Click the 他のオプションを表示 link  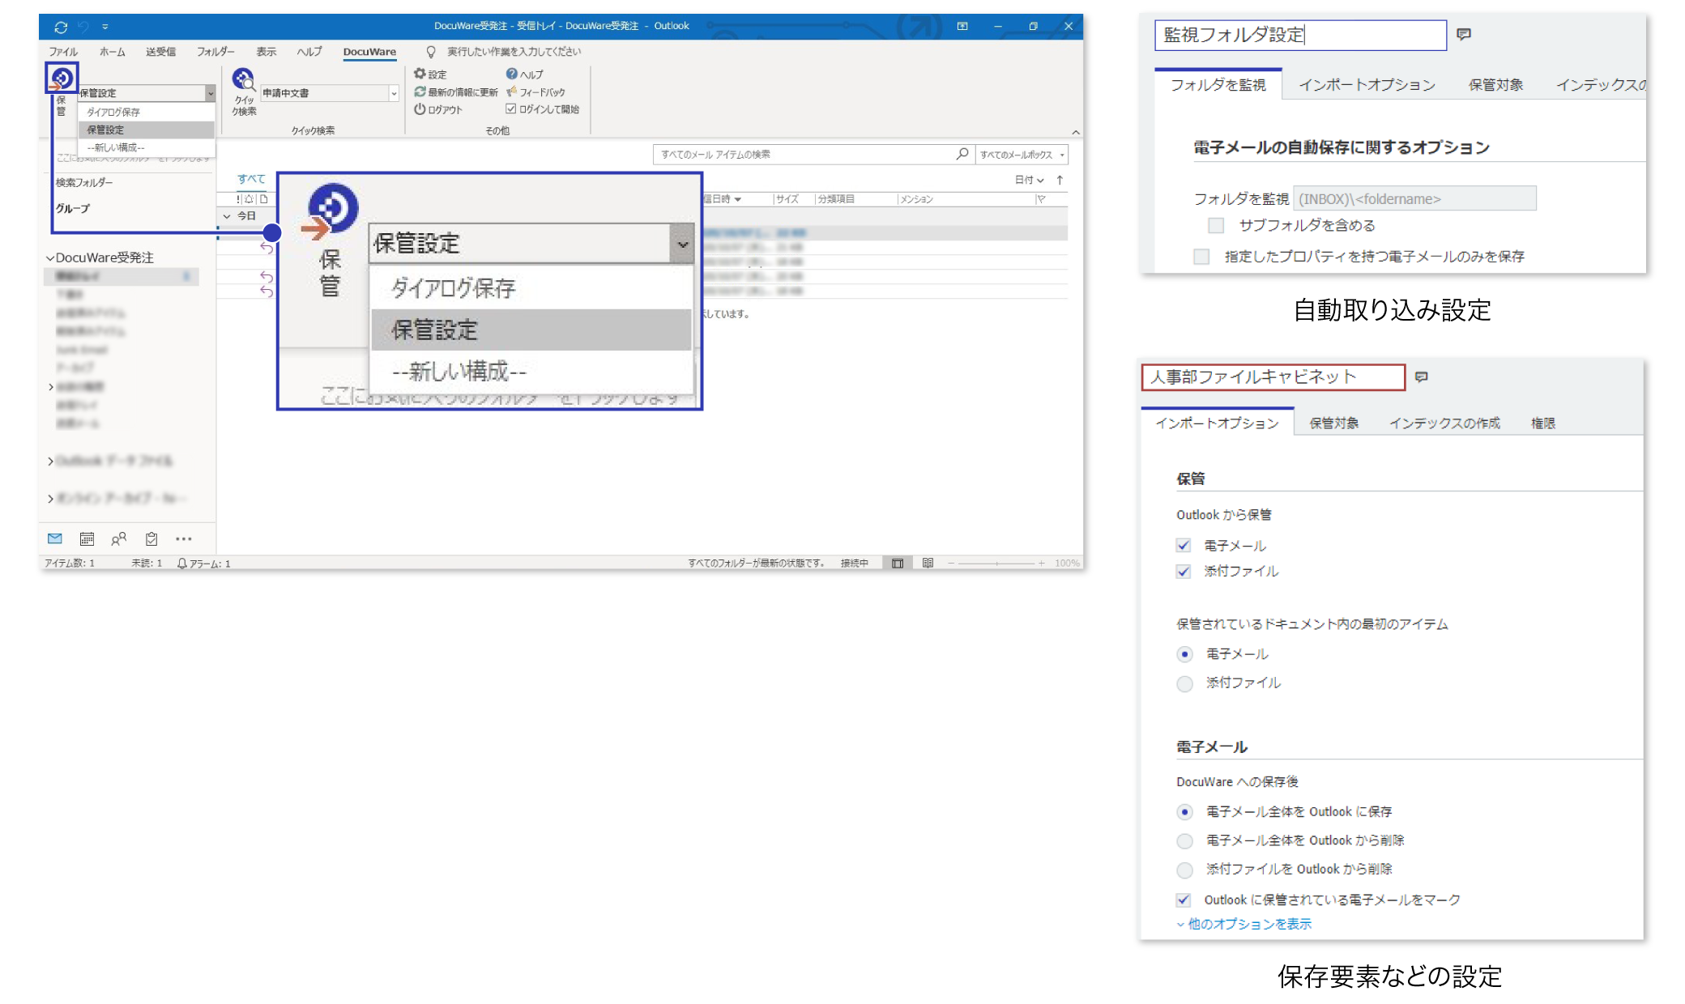[1248, 923]
